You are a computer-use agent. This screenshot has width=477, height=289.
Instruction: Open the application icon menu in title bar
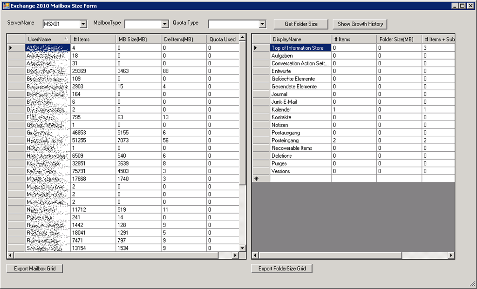click(6, 6)
